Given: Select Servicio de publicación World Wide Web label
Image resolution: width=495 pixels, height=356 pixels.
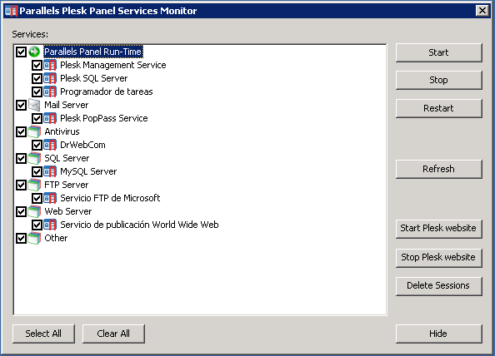Looking at the screenshot, I should pos(139,225).
